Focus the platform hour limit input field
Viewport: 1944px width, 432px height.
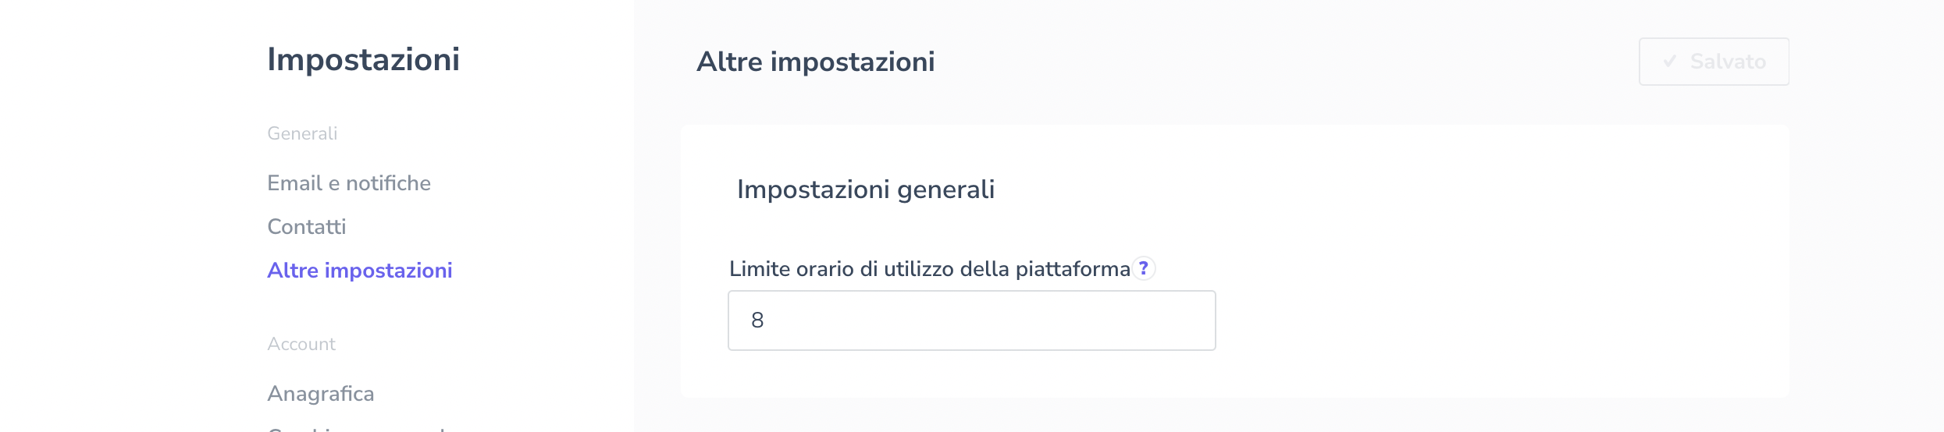click(x=971, y=320)
